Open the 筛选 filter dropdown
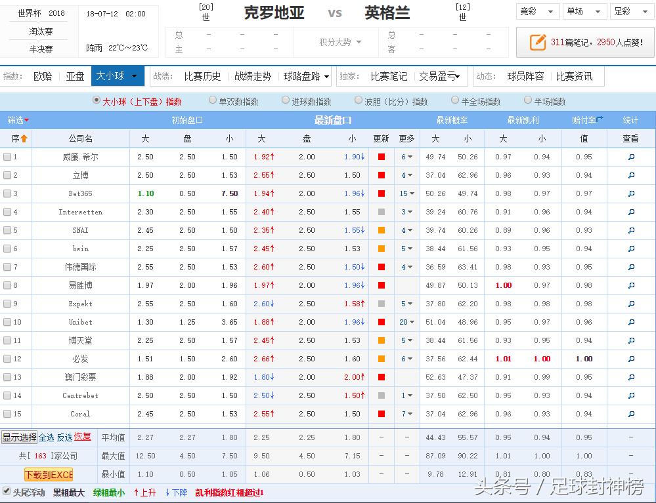This screenshot has width=656, height=503. click(16, 120)
